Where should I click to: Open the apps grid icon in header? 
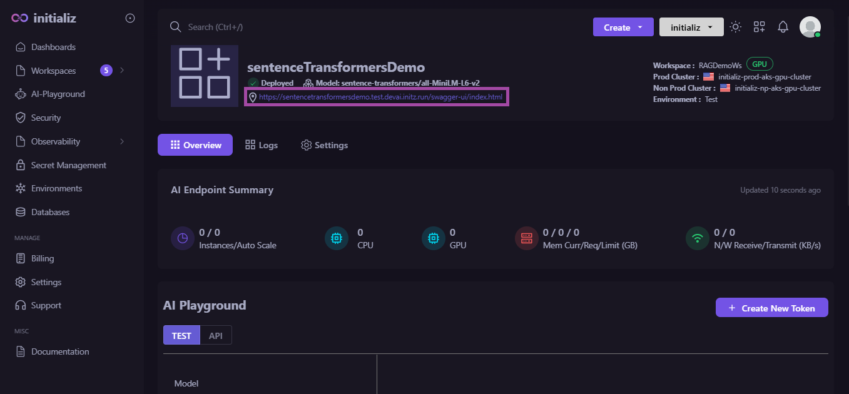coord(759,27)
